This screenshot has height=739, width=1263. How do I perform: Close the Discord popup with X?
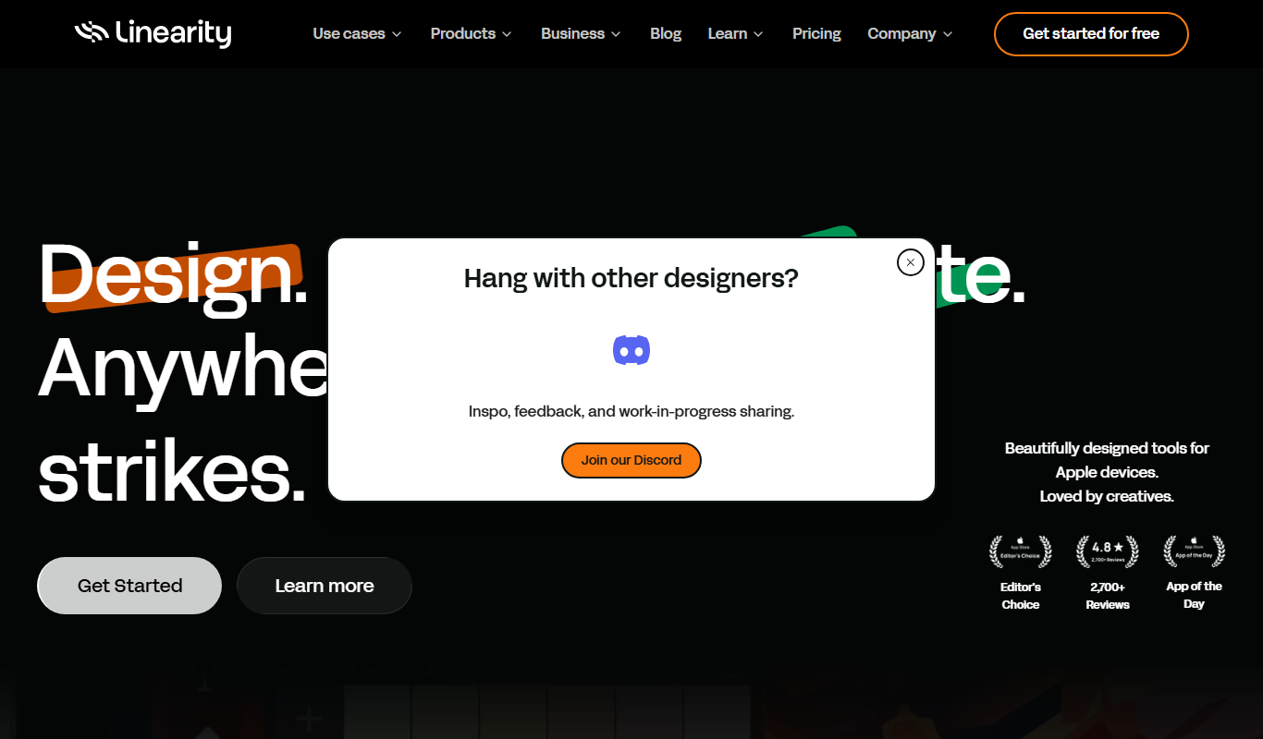pyautogui.click(x=911, y=262)
